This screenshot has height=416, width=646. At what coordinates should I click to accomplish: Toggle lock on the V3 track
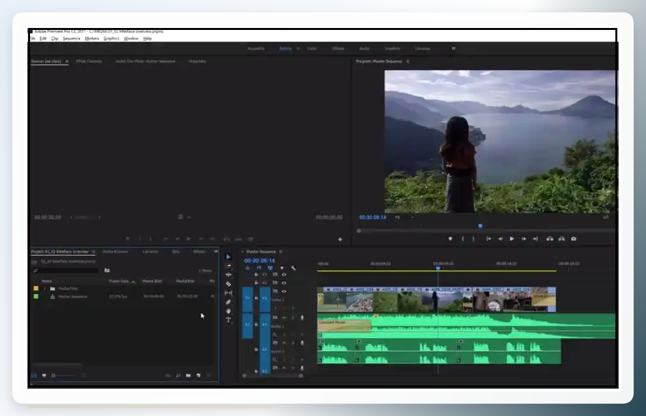pos(256,275)
